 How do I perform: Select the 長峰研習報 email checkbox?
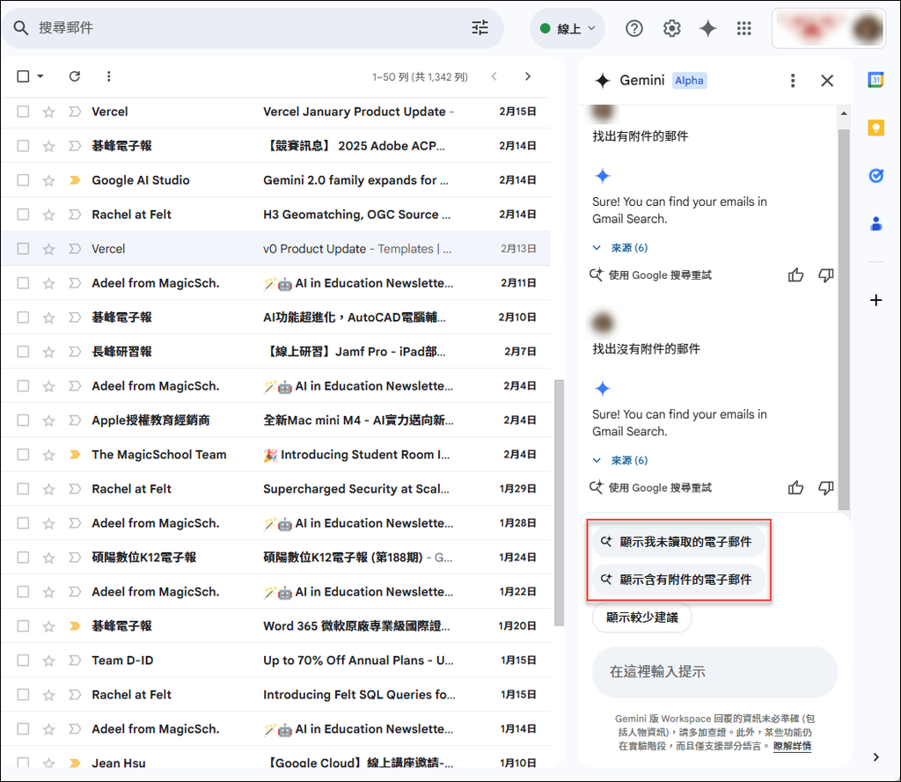coord(23,352)
